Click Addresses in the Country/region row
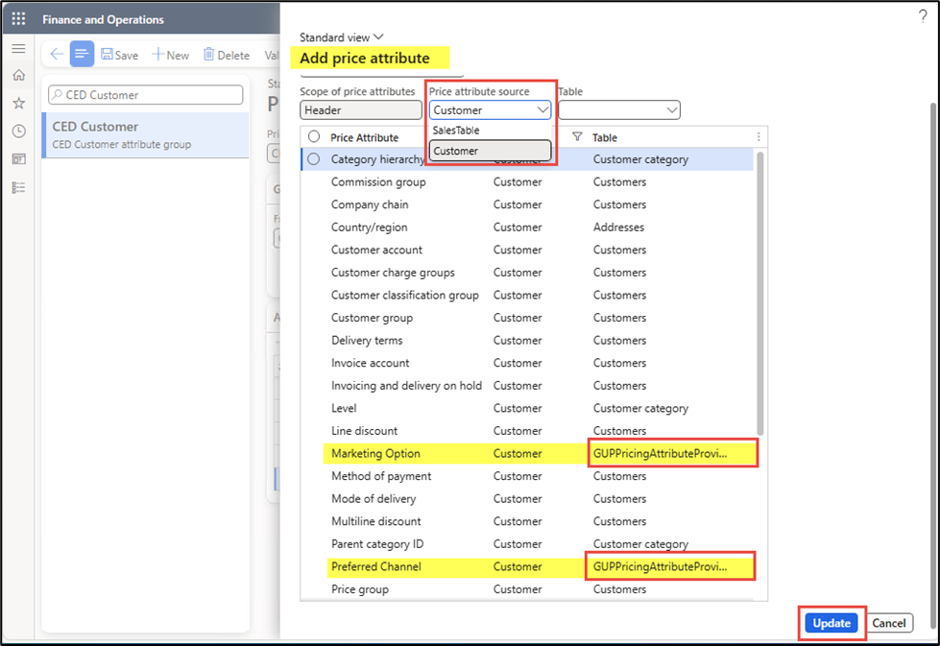940x646 pixels. tap(618, 227)
